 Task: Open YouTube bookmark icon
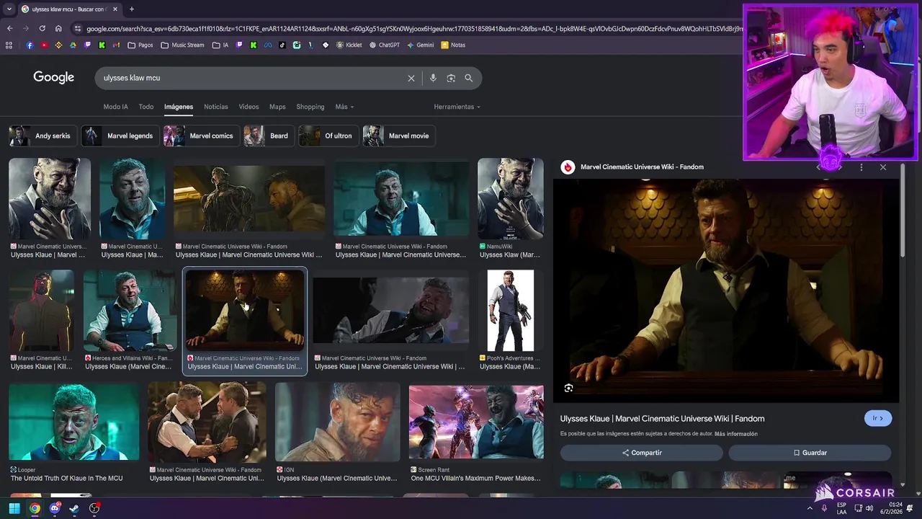(x=44, y=45)
